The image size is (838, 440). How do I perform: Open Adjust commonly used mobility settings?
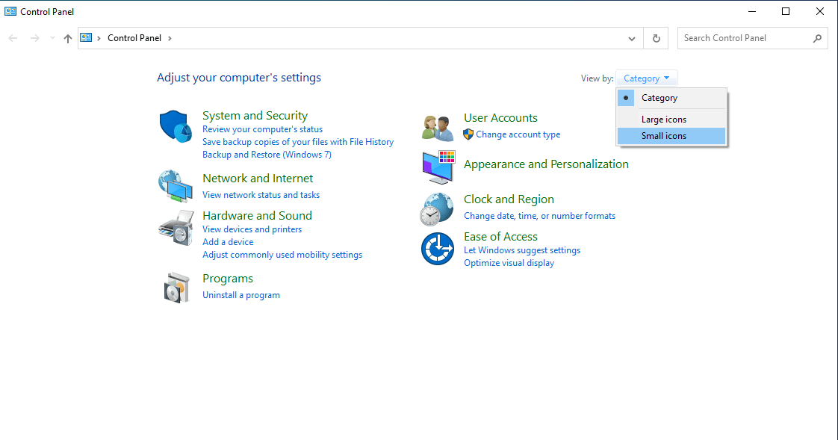click(282, 255)
